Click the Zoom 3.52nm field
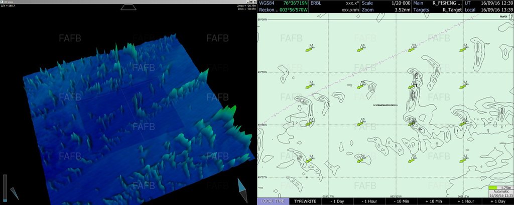Screen dimensions: 514x205 coord(385,9)
